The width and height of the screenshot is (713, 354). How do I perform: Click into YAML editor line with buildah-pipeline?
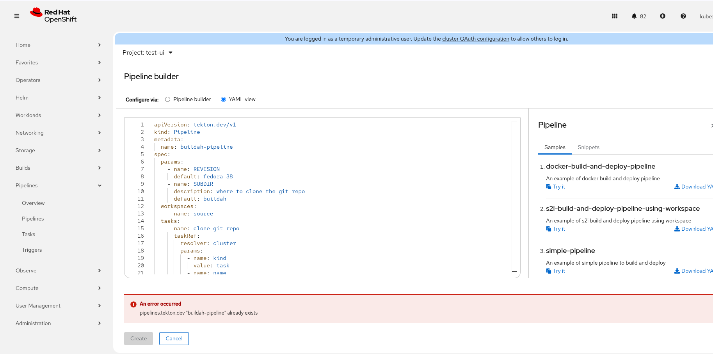click(206, 147)
